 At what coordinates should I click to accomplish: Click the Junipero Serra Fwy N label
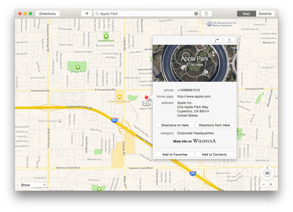(79, 107)
